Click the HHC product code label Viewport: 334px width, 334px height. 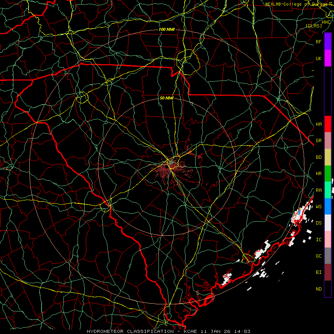[326, 22]
